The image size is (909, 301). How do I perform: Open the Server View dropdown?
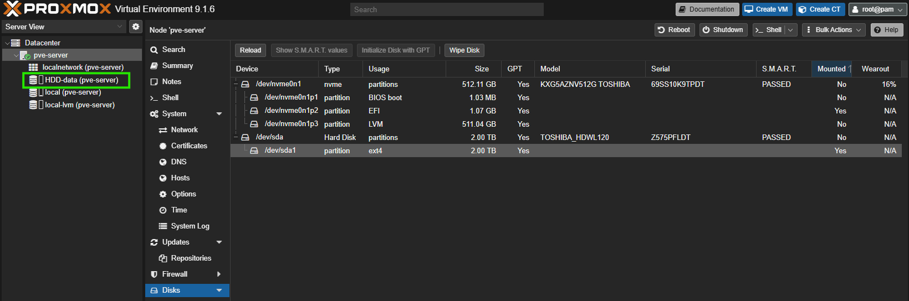point(64,27)
